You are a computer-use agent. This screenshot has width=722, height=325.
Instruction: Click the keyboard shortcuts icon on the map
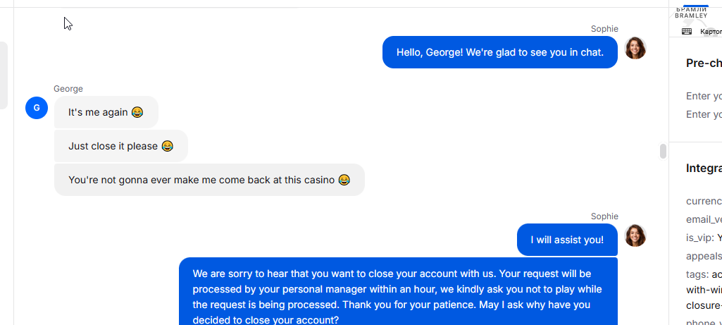pyautogui.click(x=687, y=31)
